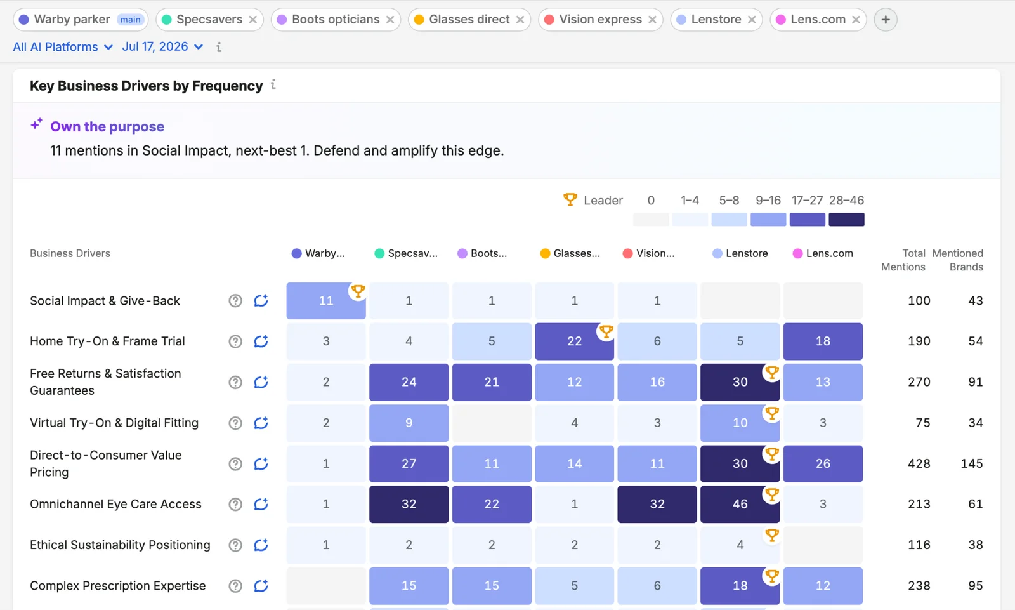Image resolution: width=1015 pixels, height=610 pixels.
Task: Click refresh icon for Free Returns & Satisfaction Guarantees
Action: (x=261, y=382)
